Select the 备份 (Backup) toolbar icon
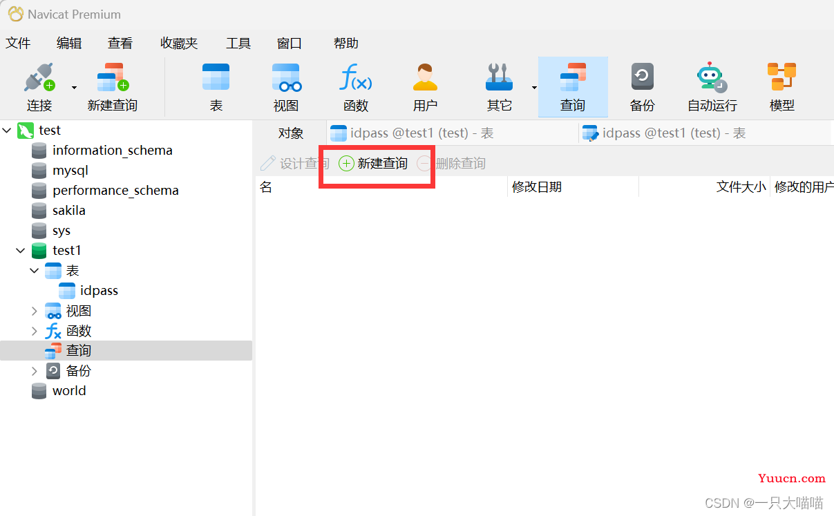Image resolution: width=834 pixels, height=516 pixels. coord(643,77)
